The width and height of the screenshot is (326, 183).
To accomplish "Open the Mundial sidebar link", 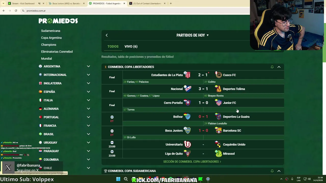I will point(46,58).
